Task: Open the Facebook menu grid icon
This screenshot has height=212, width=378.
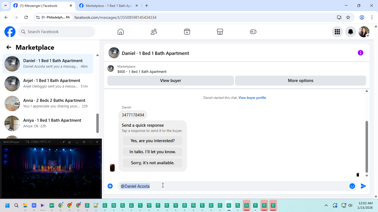Action: coord(337,32)
